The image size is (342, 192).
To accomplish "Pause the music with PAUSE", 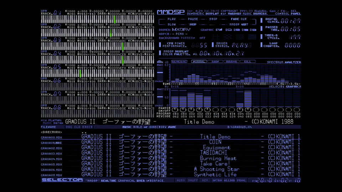I will click(193, 19).
